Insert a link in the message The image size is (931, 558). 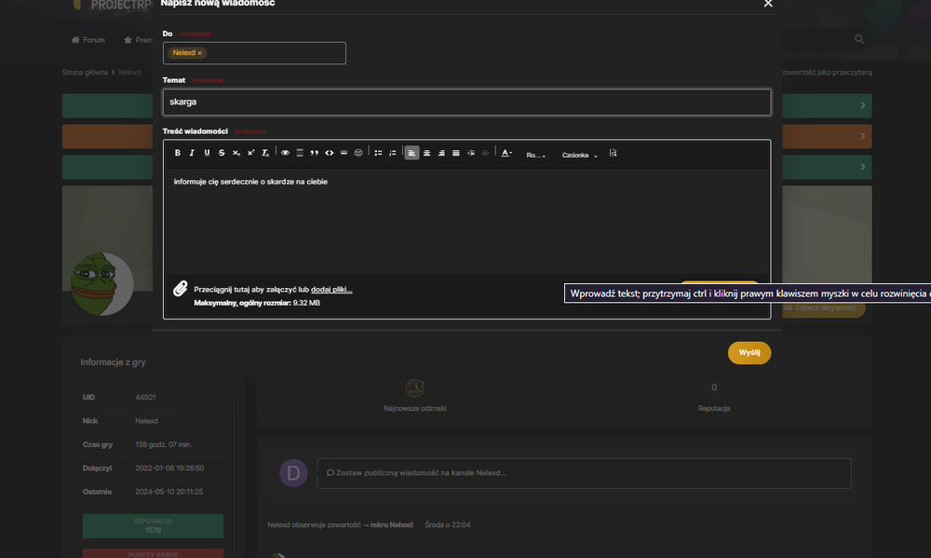click(344, 154)
